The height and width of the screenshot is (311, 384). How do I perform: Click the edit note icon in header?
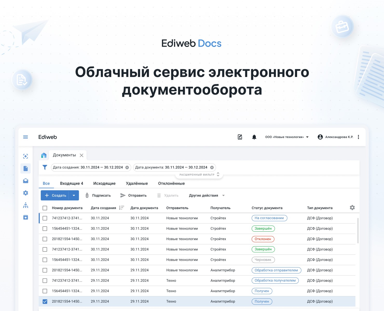240,137
